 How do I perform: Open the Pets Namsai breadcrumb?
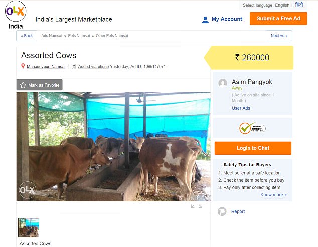[x=79, y=36]
